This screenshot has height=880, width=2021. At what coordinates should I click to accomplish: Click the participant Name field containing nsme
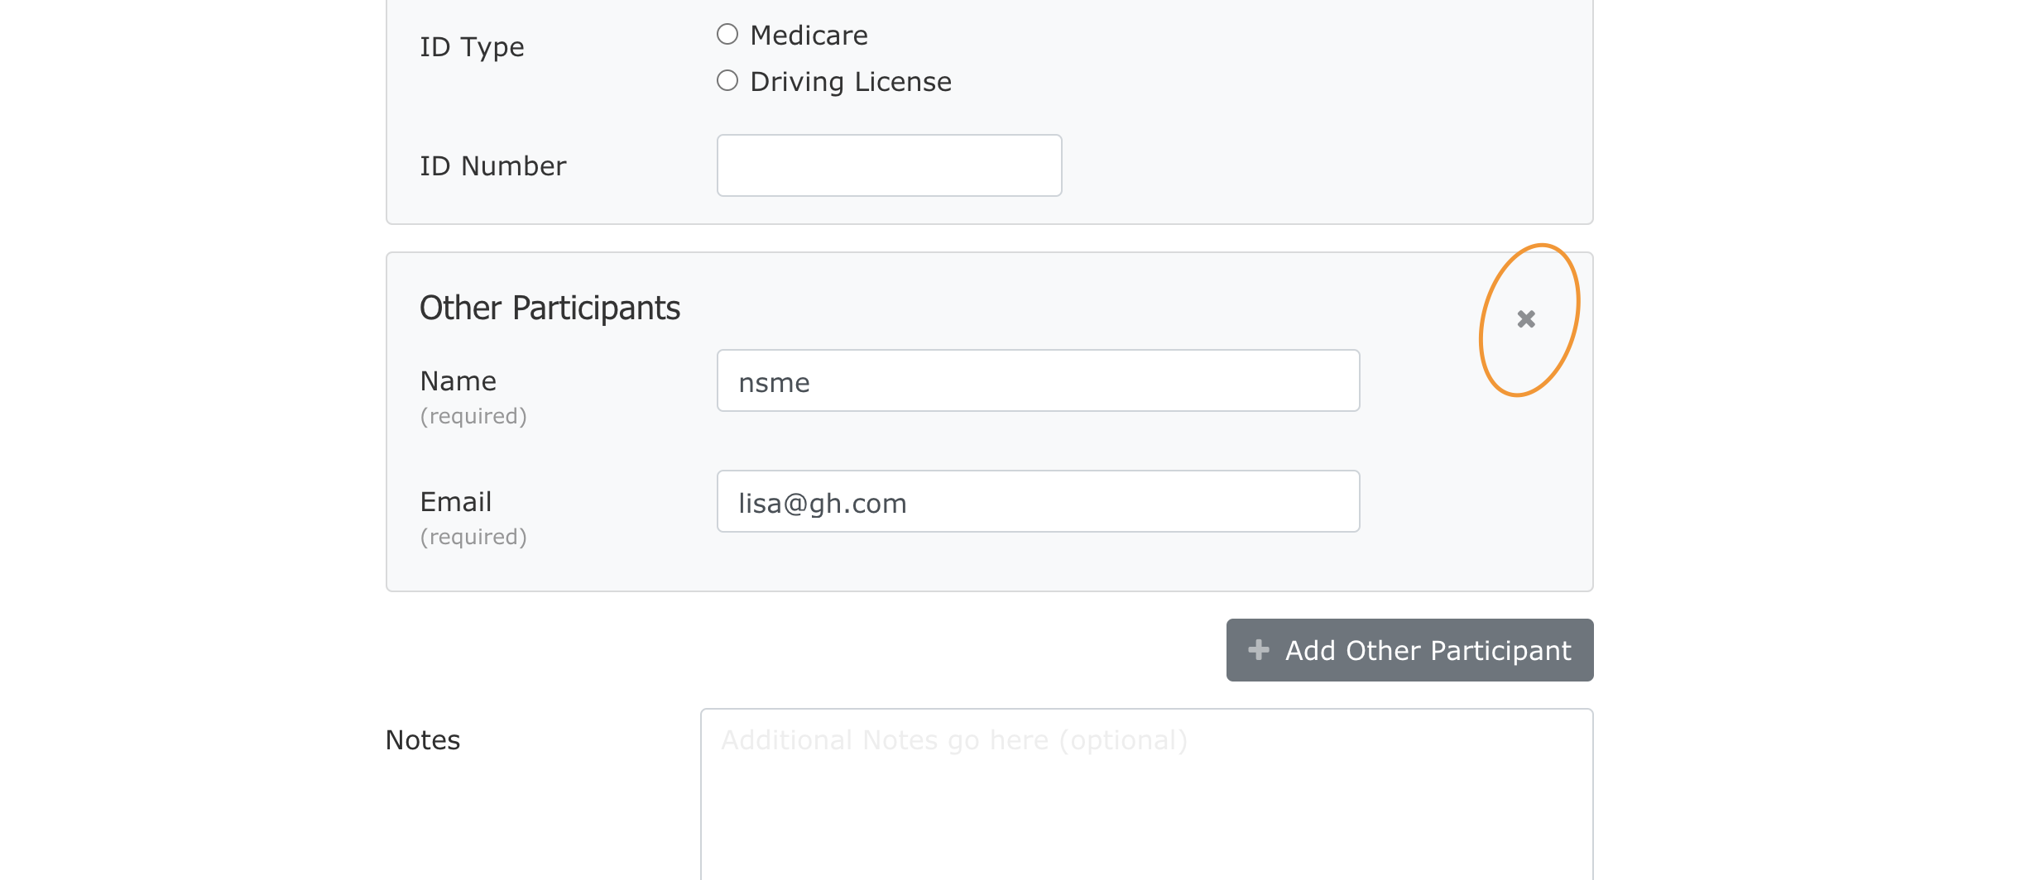tap(1038, 381)
